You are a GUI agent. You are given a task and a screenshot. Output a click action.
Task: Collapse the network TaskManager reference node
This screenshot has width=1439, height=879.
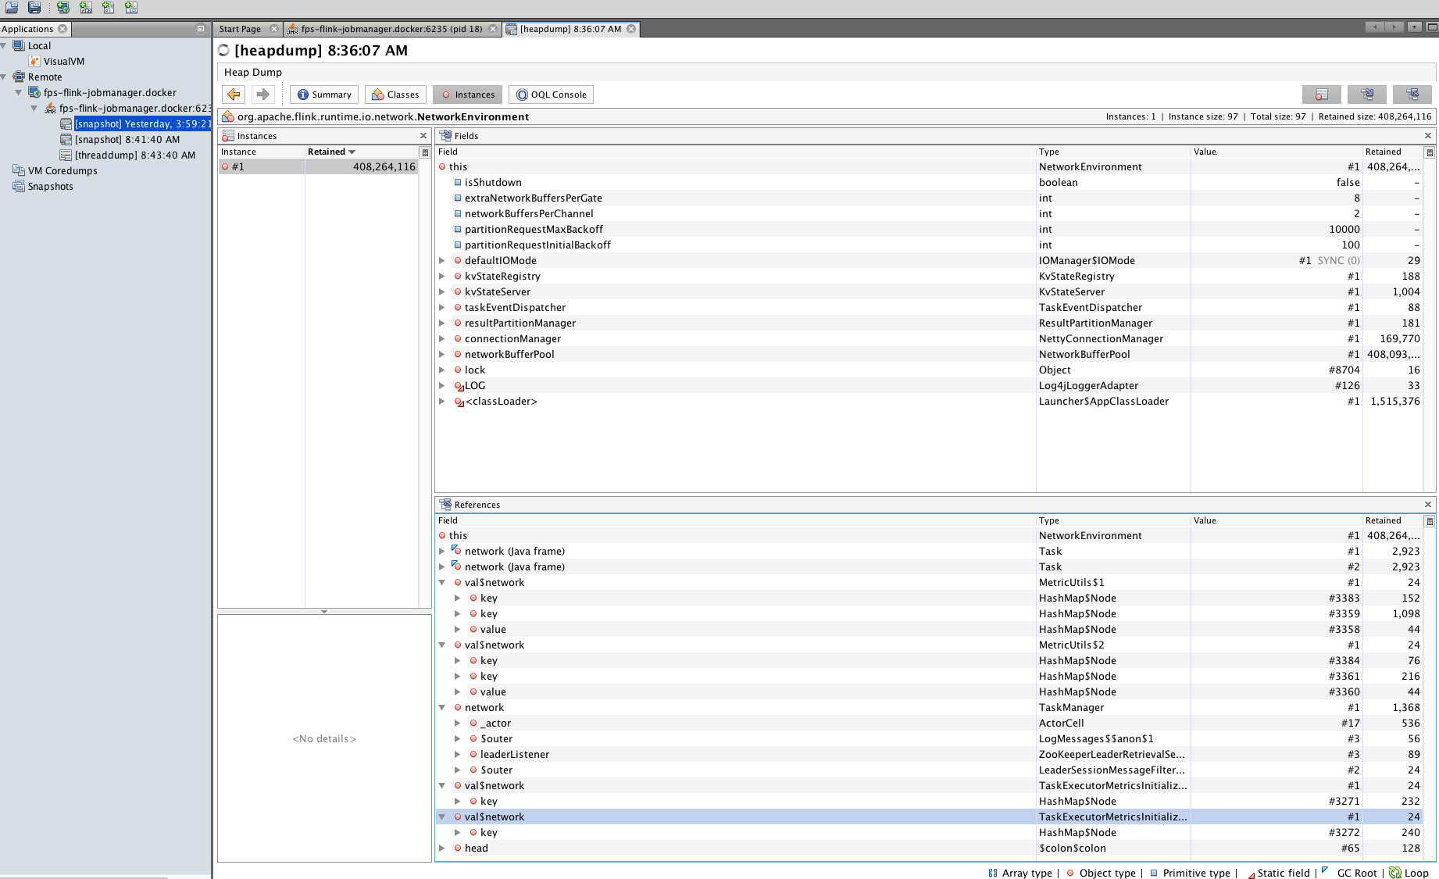442,708
